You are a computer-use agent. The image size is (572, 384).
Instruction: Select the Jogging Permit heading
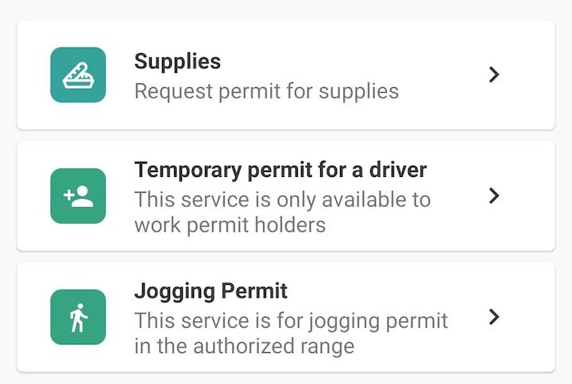(211, 291)
